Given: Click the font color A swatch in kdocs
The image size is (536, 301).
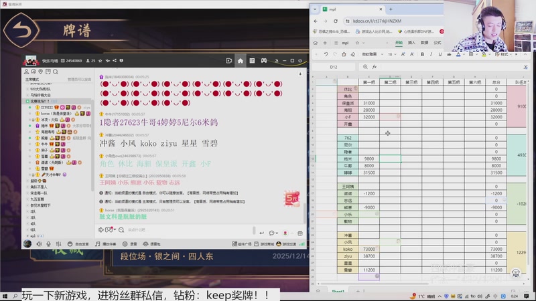Looking at the screenshot, I should click(x=458, y=54).
